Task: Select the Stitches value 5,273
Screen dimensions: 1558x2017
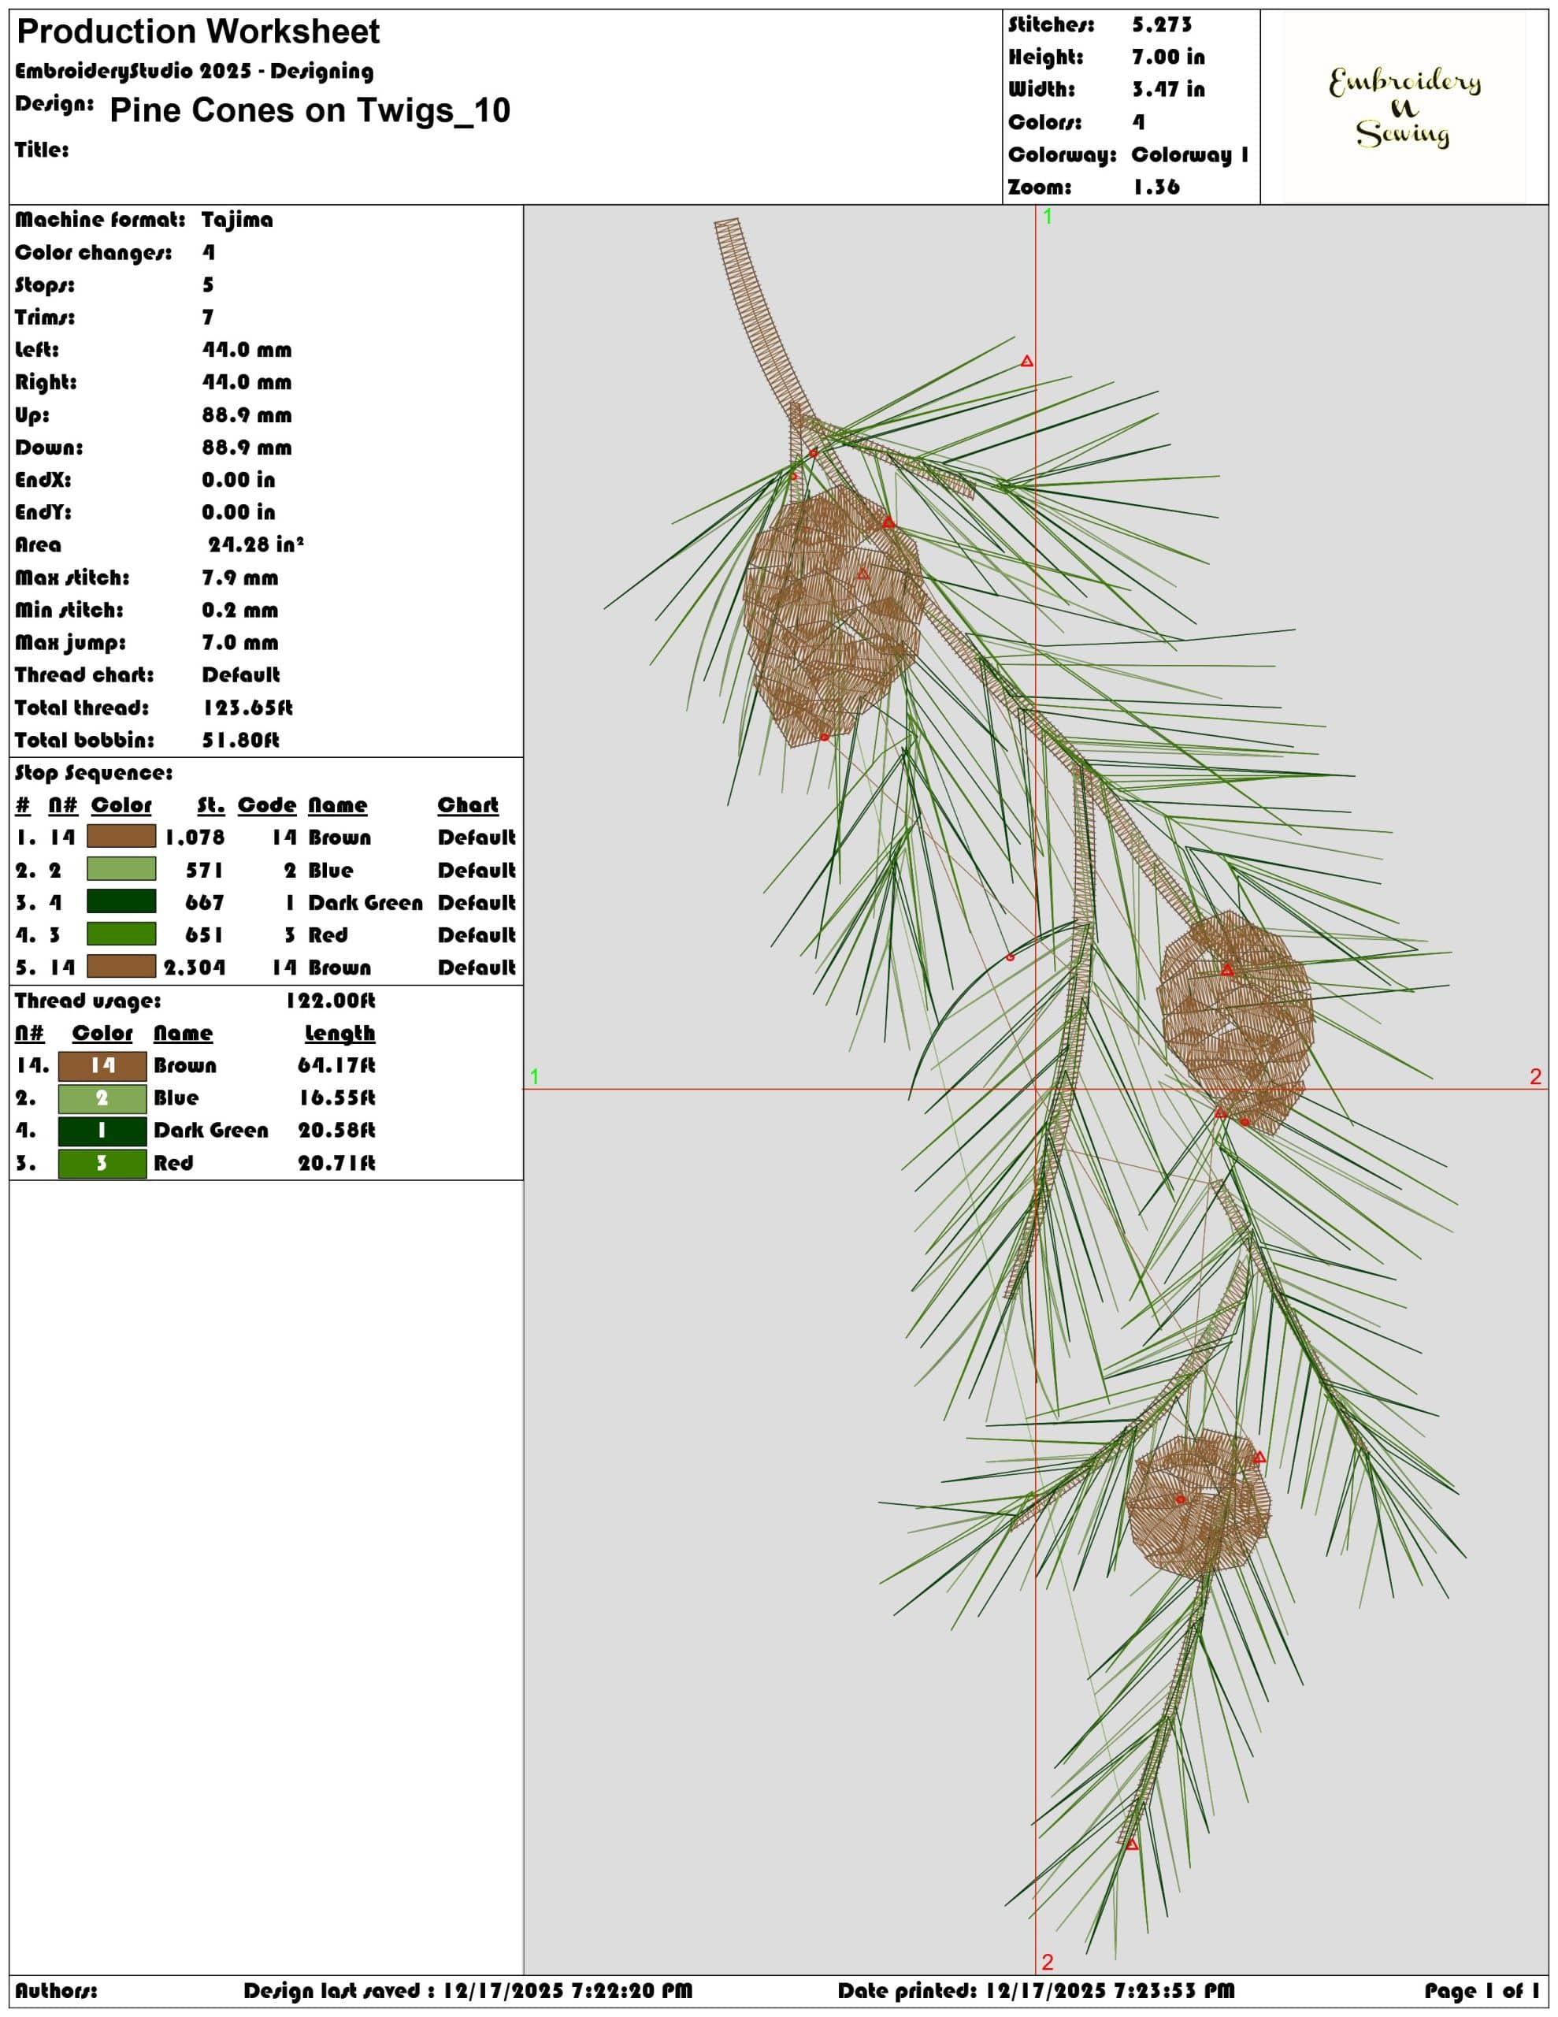Action: pos(1162,25)
